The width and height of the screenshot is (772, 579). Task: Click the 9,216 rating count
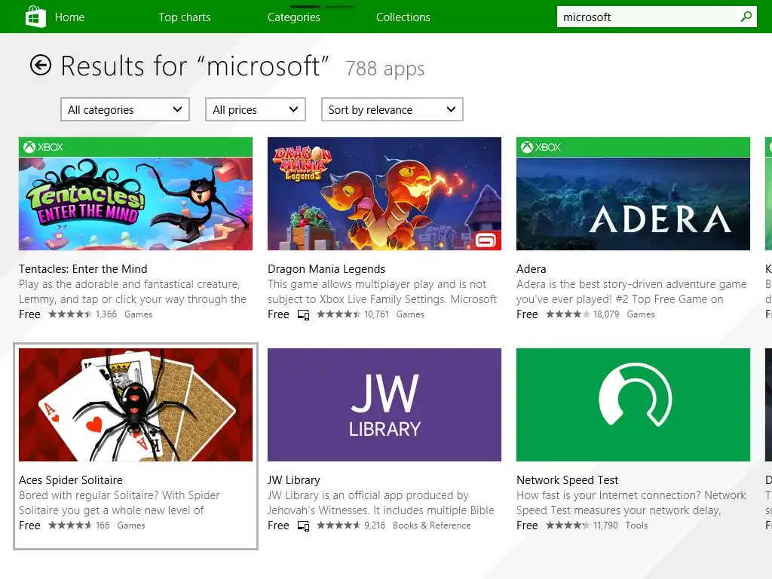pyautogui.click(x=375, y=525)
